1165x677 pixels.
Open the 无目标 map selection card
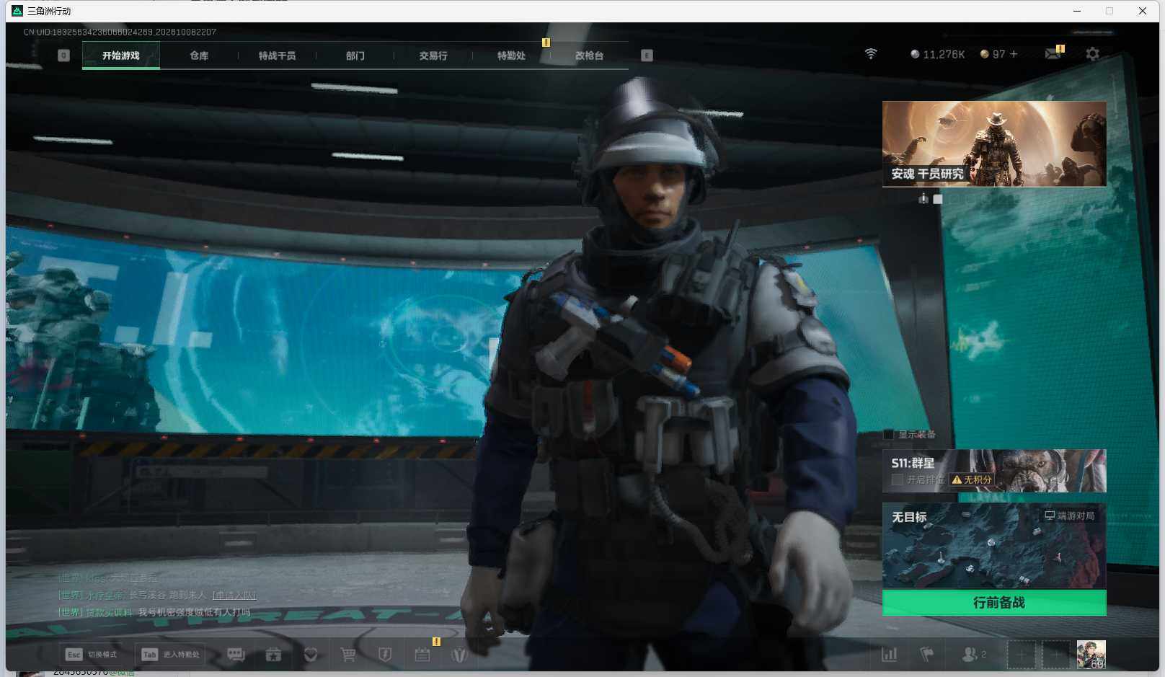(x=994, y=546)
